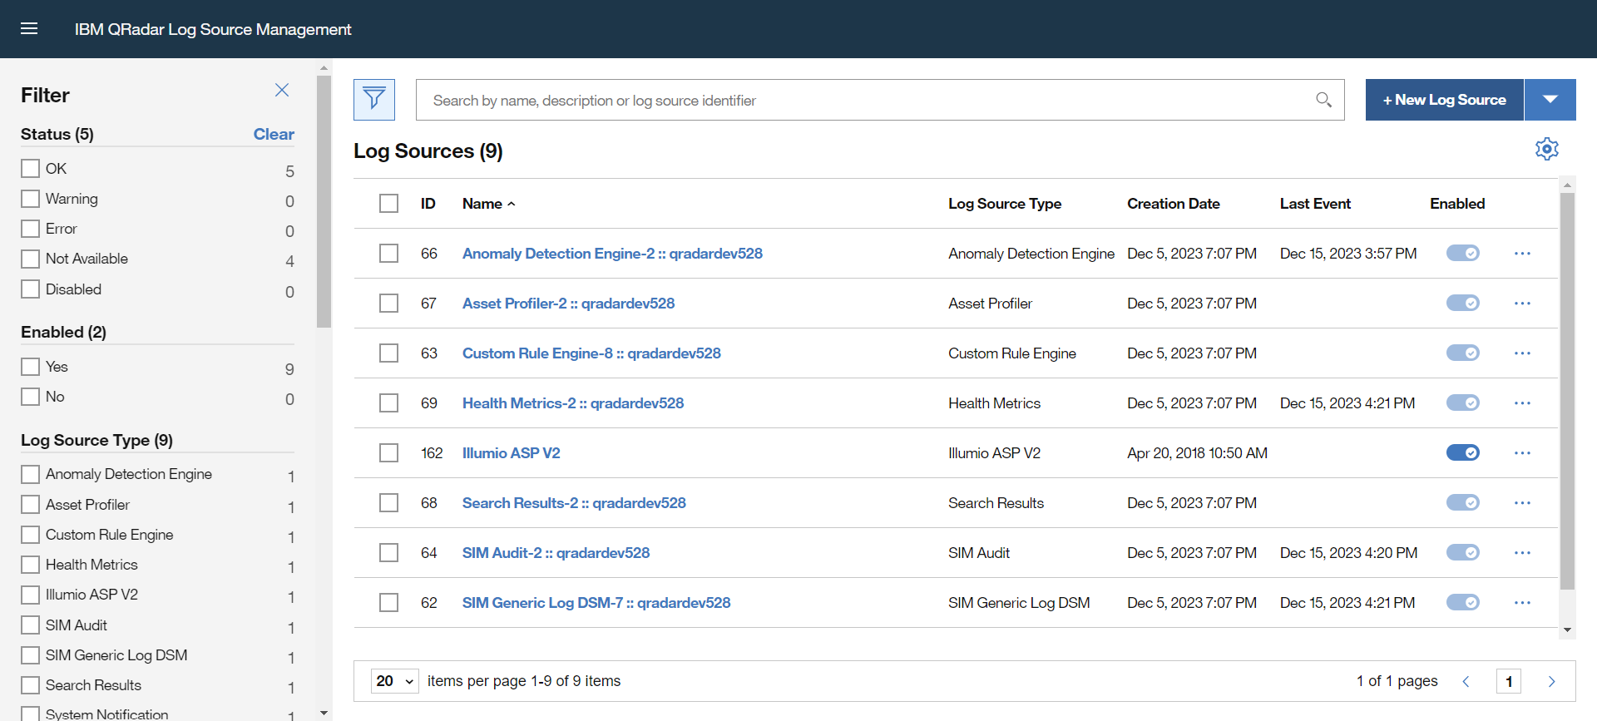Screen dimensions: 1597x721
Task: Check the Warning status filter
Action: [30, 199]
